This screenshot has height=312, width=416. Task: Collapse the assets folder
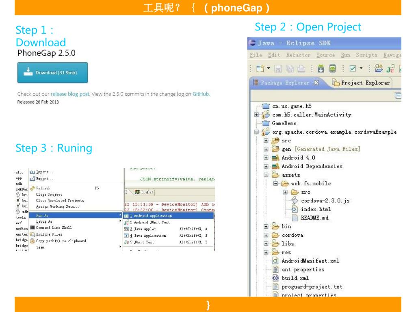point(266,175)
